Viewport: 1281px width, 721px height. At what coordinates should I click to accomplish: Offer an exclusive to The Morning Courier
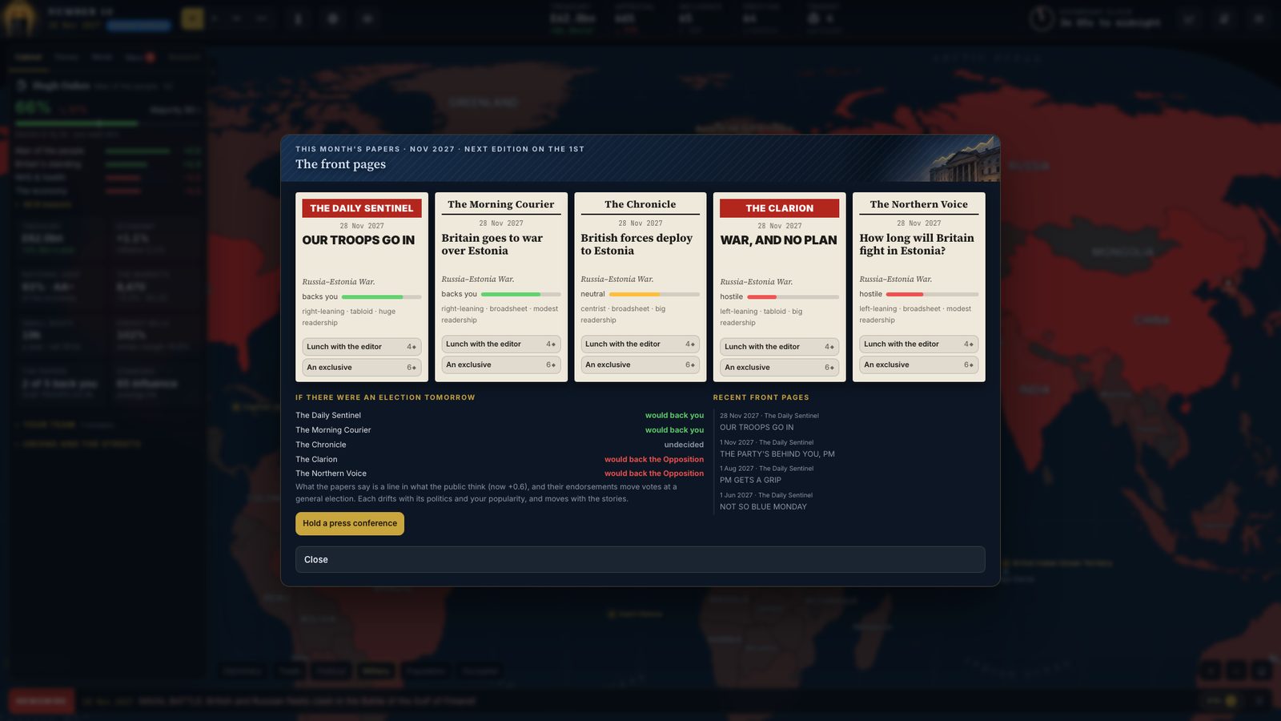(x=501, y=365)
